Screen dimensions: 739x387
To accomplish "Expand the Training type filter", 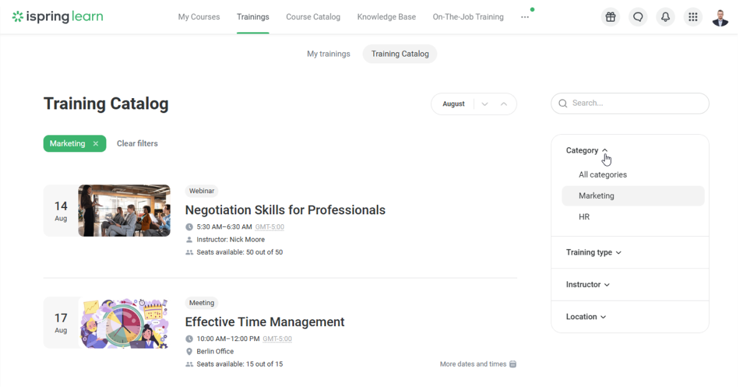I will [593, 252].
